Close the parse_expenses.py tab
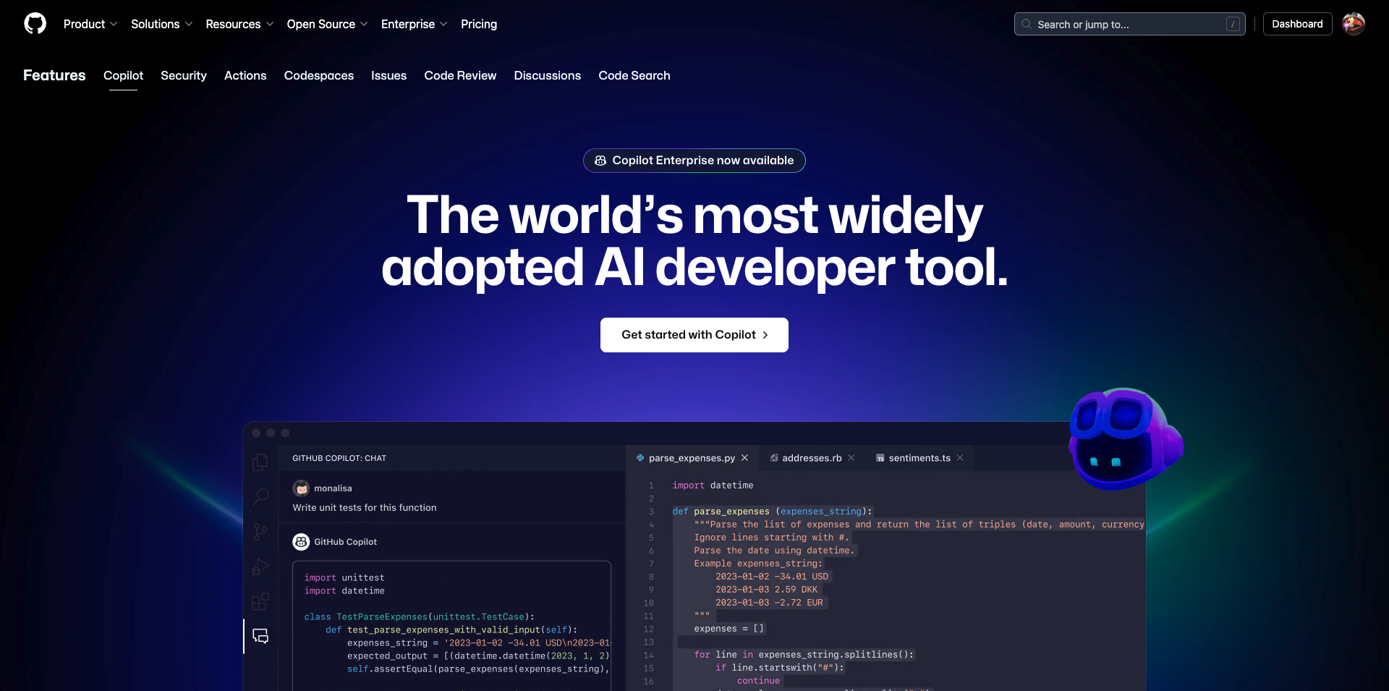This screenshot has width=1389, height=691. click(x=744, y=458)
